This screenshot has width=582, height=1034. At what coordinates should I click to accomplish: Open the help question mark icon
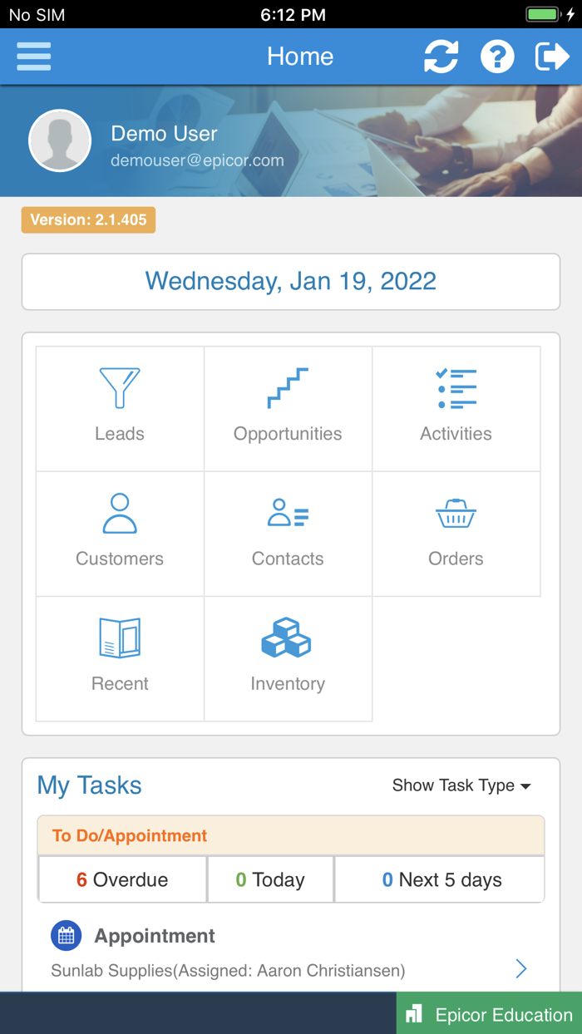[497, 57]
